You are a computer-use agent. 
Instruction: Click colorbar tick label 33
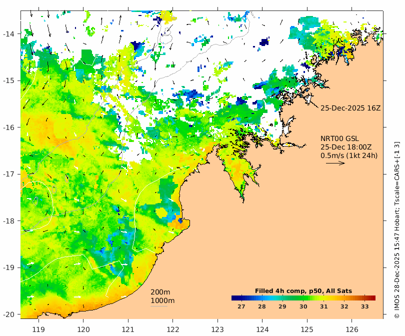(x=364, y=306)
